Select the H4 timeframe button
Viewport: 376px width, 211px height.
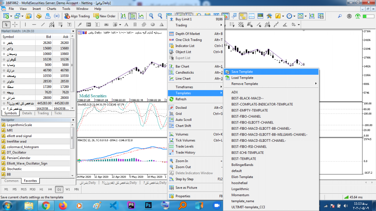click(50, 189)
